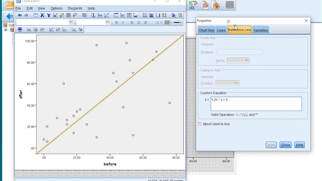This screenshot has height=181, width=322.
Task: Add Y axis reference line icon
Action: click(x=100, y=15)
